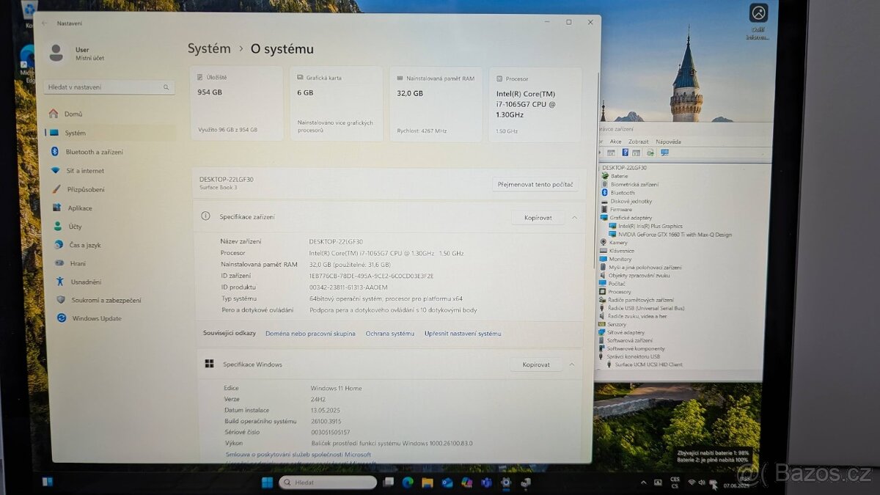Select NVIDIA GeForce GTX 1660 Ti device
The image size is (880, 495).
coord(676,234)
